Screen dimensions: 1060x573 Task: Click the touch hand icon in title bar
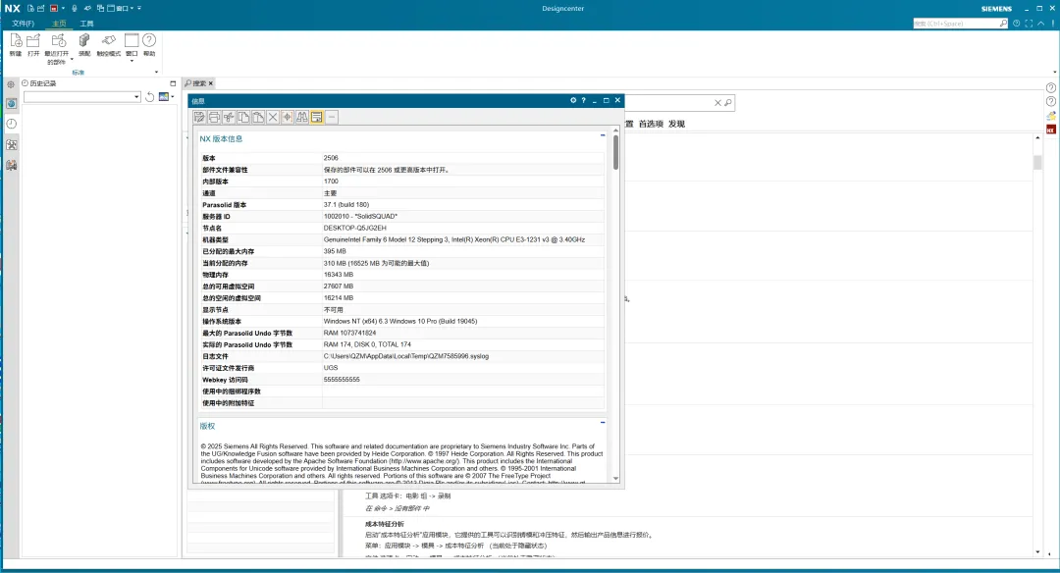87,8
